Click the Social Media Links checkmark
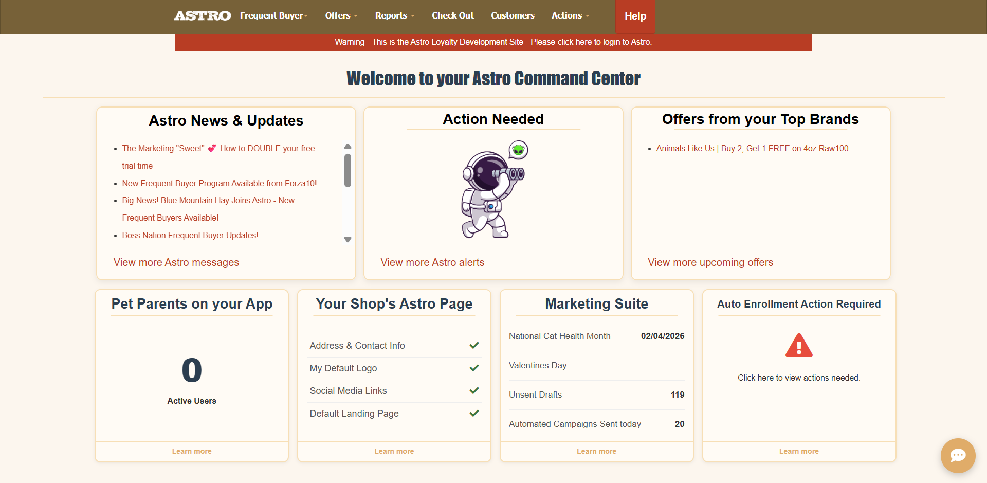Screen dimensions: 987x483 click(x=474, y=391)
